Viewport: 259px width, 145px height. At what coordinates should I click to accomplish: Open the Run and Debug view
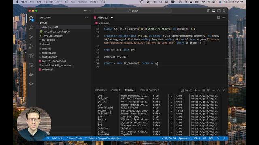click(31, 47)
